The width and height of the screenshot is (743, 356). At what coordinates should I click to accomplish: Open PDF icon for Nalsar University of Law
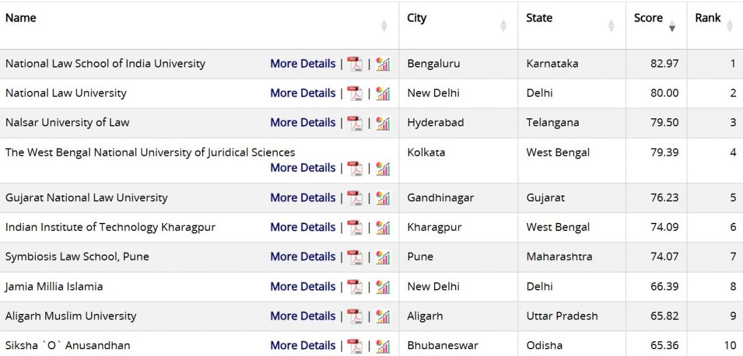coord(355,123)
